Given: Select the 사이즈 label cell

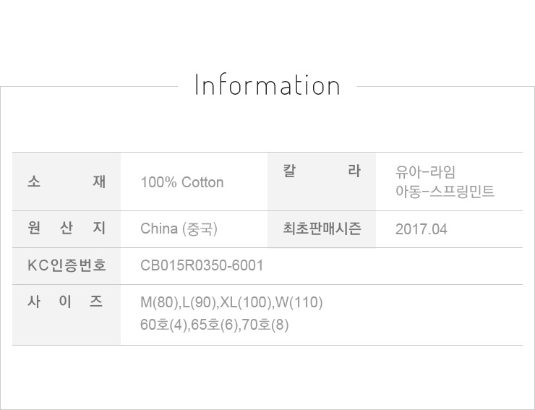Looking at the screenshot, I should click(x=67, y=302).
